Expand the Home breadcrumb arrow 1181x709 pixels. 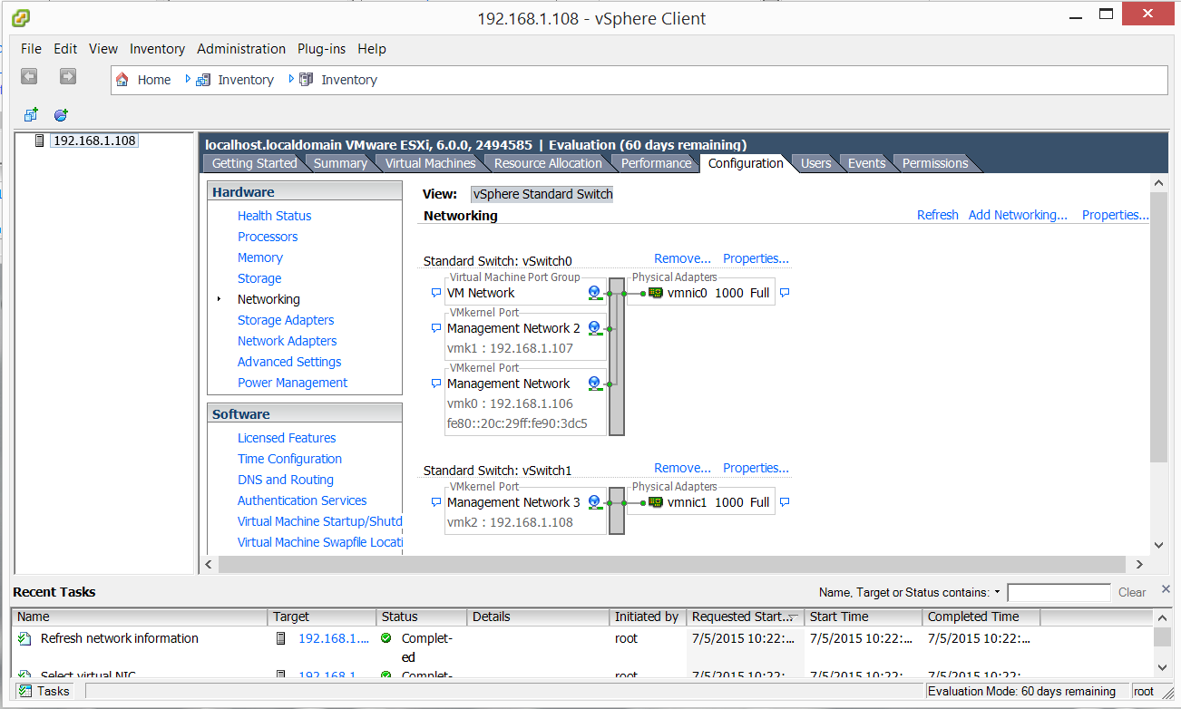click(188, 79)
